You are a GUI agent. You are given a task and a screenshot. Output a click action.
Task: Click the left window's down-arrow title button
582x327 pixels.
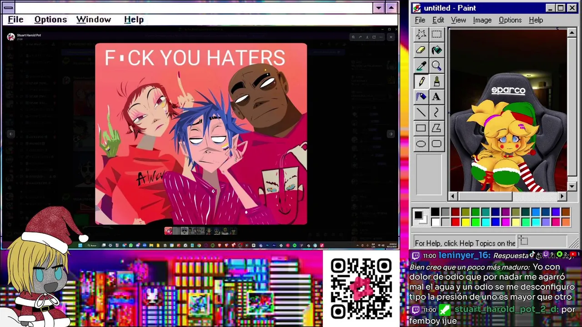379,8
